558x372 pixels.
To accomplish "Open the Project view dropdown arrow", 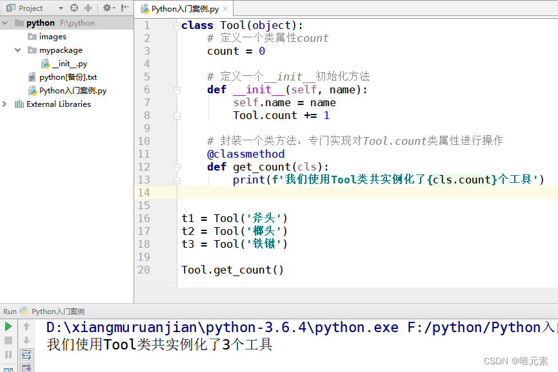I will [x=61, y=8].
